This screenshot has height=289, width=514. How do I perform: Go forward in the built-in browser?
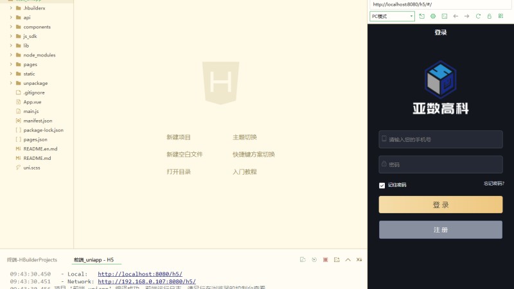tap(467, 16)
